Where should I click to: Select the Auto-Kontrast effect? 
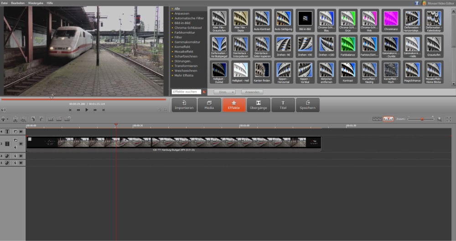coord(262,21)
